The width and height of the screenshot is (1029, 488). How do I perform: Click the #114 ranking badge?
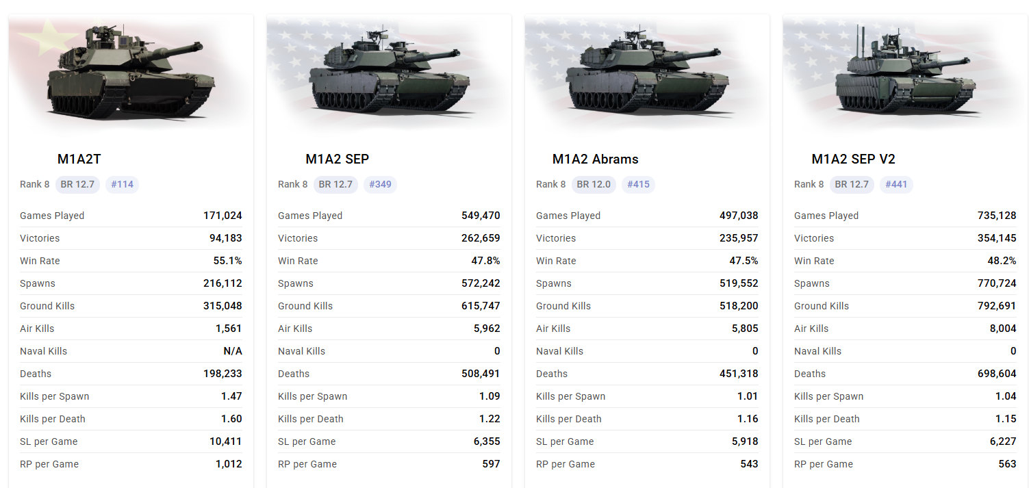(x=122, y=184)
